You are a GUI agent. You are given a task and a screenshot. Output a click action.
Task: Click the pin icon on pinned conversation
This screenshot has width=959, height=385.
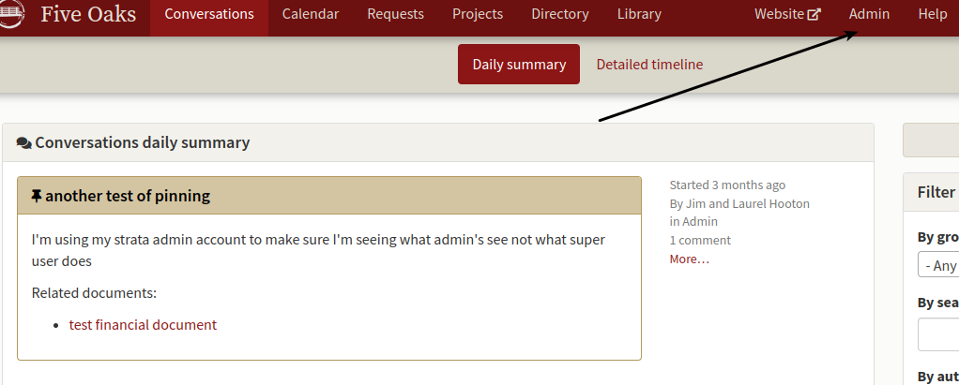pos(37,196)
